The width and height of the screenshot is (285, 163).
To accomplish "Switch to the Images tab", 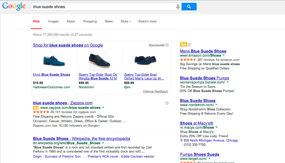I will tap(53, 21).
